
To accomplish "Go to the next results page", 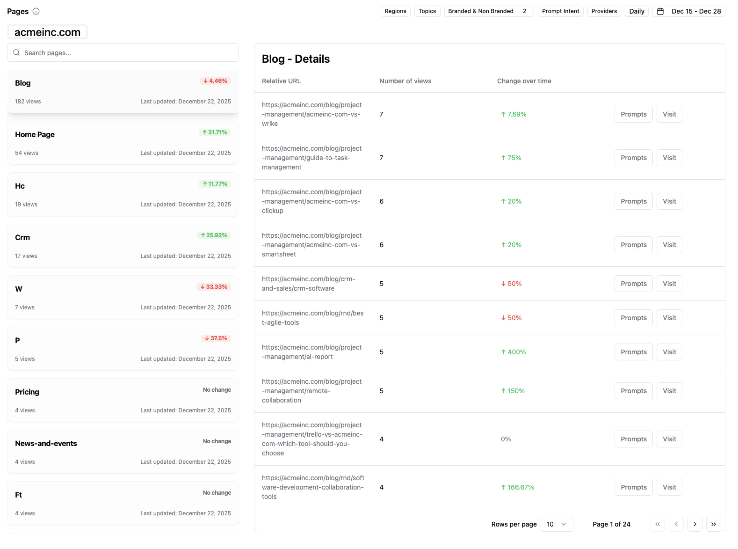I will tap(695, 524).
